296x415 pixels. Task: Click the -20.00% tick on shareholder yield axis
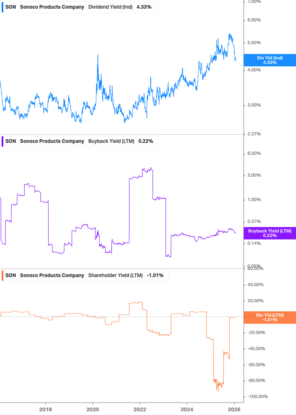(256, 333)
